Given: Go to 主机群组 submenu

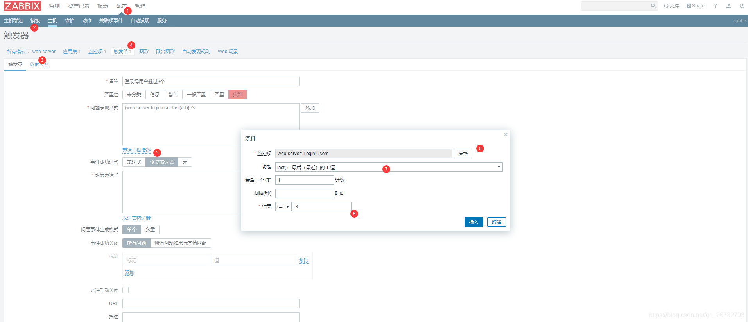Looking at the screenshot, I should [x=13, y=21].
